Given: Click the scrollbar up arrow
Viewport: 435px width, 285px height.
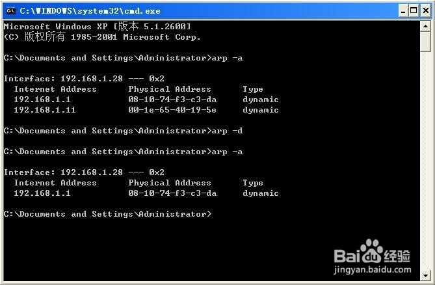Looking at the screenshot, I should pyautogui.click(x=425, y=27).
